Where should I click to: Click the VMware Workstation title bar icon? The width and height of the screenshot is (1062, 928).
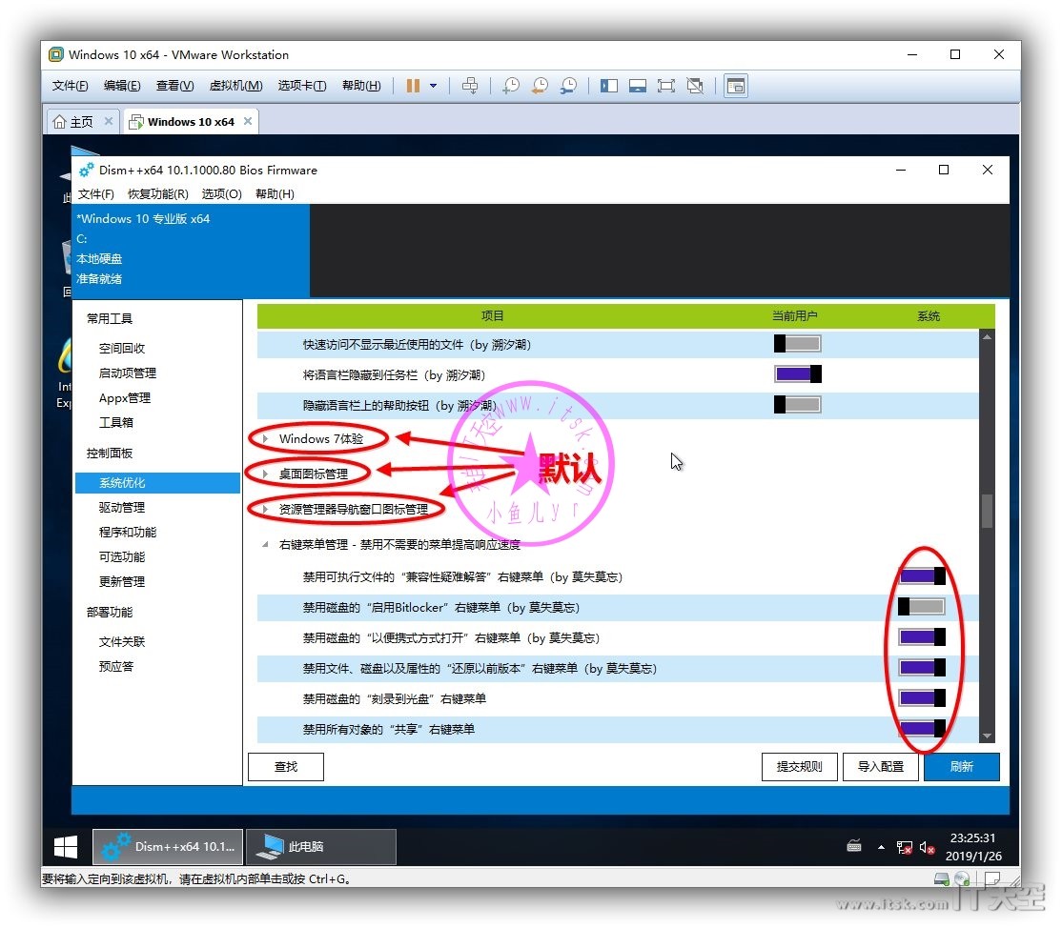(57, 54)
